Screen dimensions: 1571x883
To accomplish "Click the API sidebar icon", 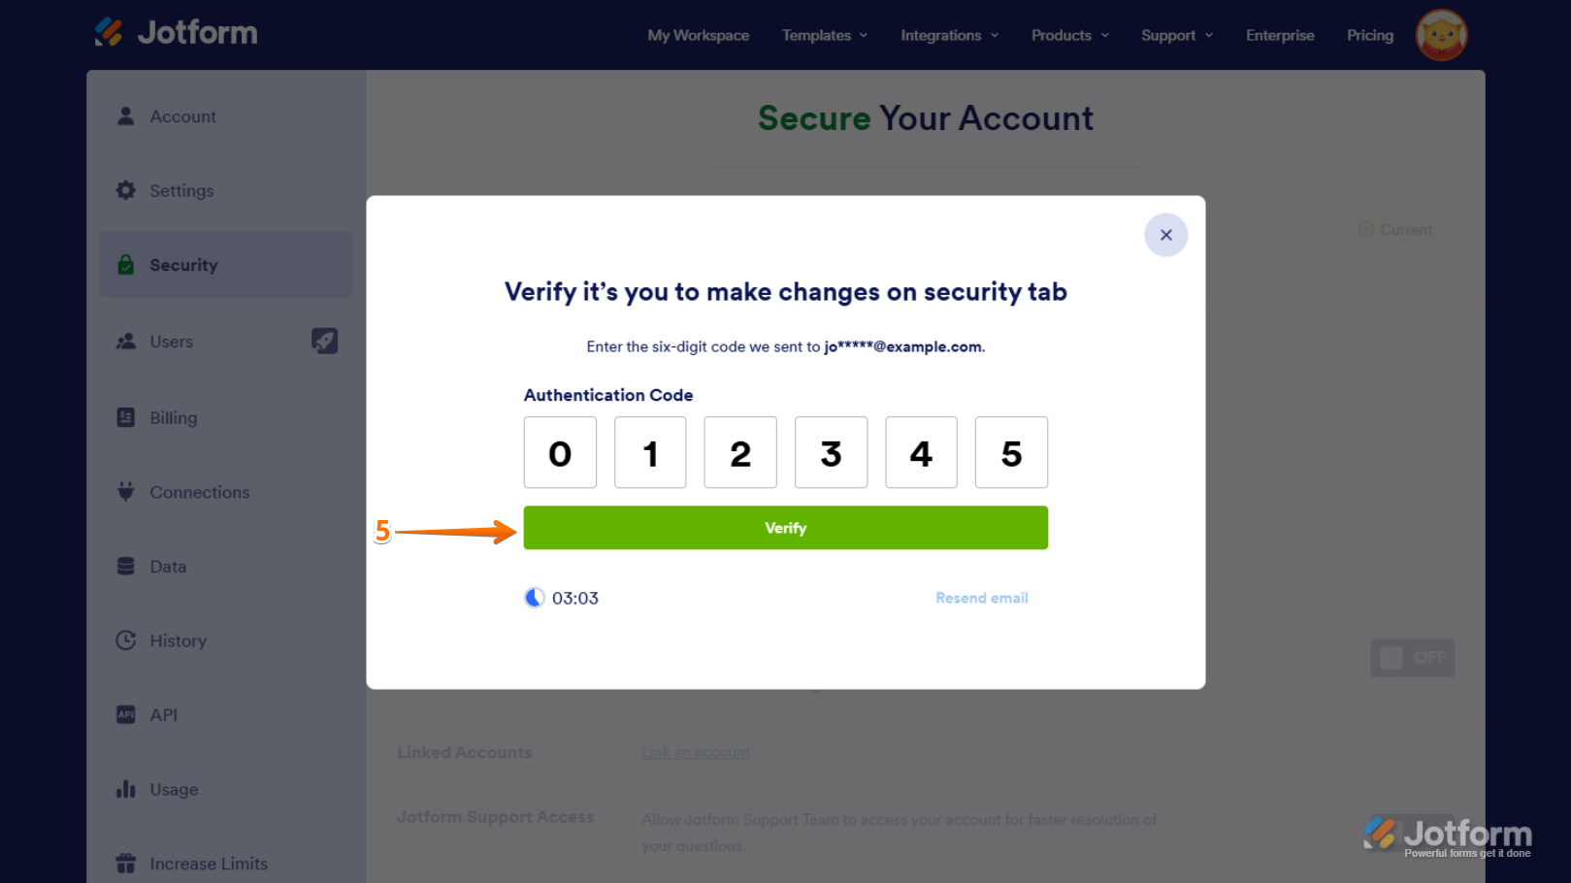I will click(x=126, y=715).
